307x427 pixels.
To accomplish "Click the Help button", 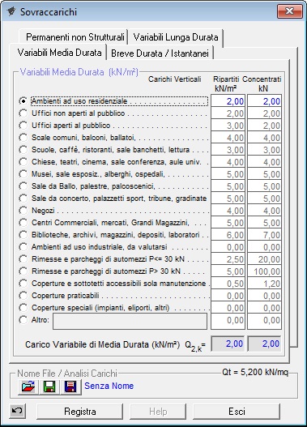I will (158, 412).
